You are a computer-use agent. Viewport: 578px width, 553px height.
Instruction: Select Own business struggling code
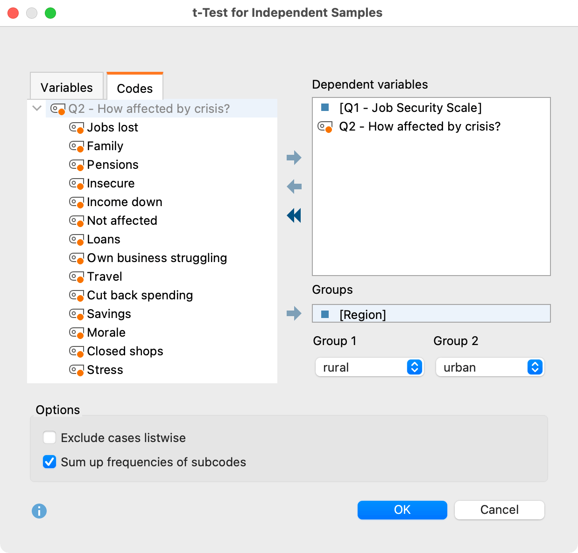tap(157, 258)
